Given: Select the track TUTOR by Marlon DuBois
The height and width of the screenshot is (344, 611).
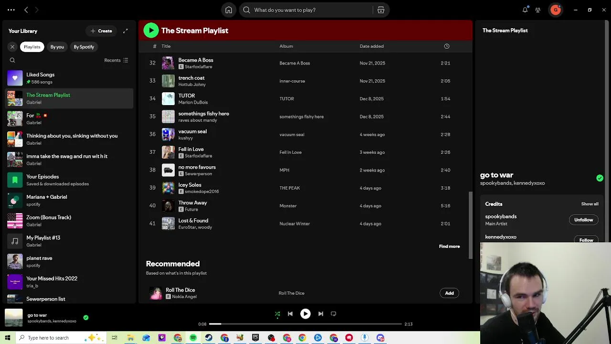Looking at the screenshot, I should click(x=305, y=99).
